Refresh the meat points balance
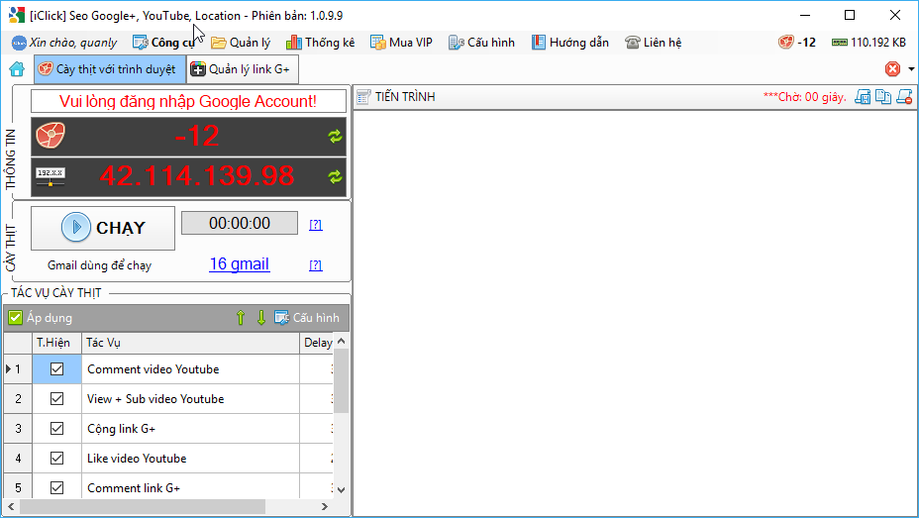Viewport: 919px width, 518px height. 335,136
